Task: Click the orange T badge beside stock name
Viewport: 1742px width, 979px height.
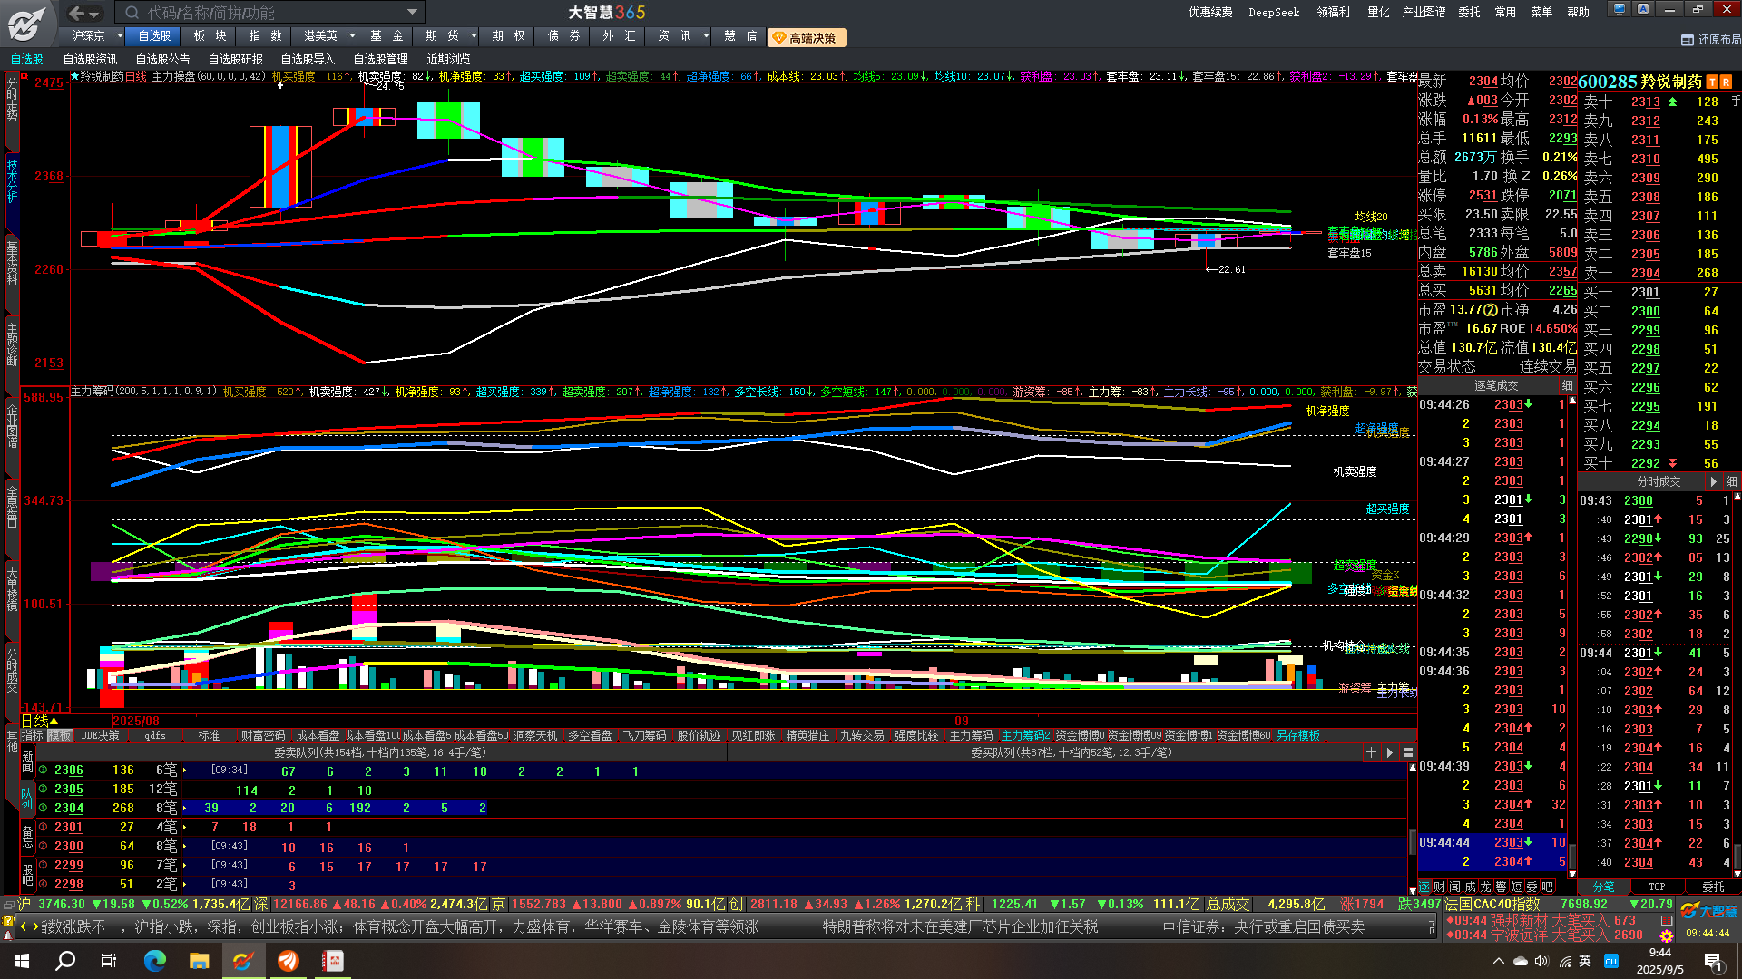Action: (x=1712, y=82)
